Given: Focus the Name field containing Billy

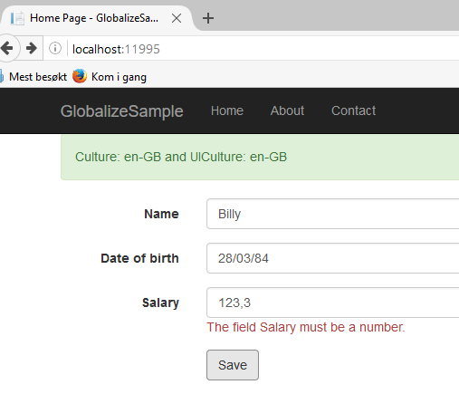Looking at the screenshot, I should coord(333,214).
